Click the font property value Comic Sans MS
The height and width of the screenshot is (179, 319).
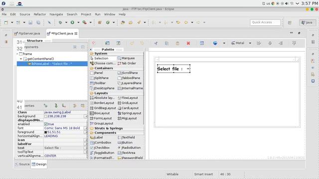click(x=62, y=128)
